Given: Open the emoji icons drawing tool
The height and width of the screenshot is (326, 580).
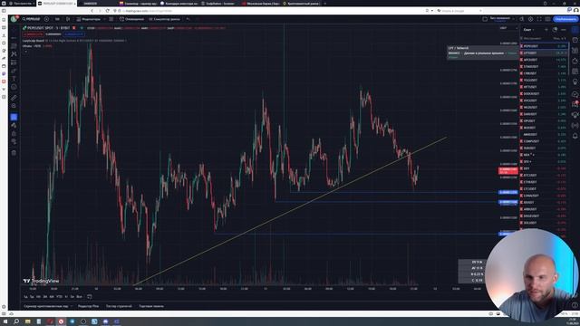Looking at the screenshot, I should coord(14,87).
